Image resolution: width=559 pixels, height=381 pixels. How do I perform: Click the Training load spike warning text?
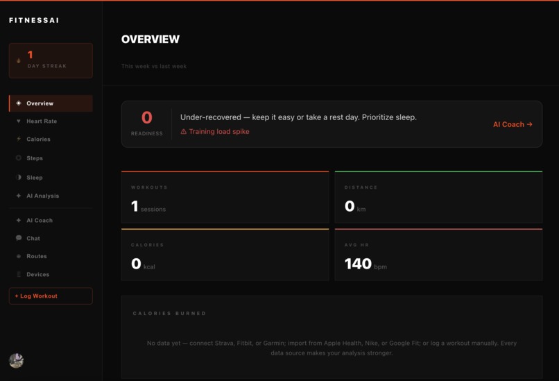219,132
